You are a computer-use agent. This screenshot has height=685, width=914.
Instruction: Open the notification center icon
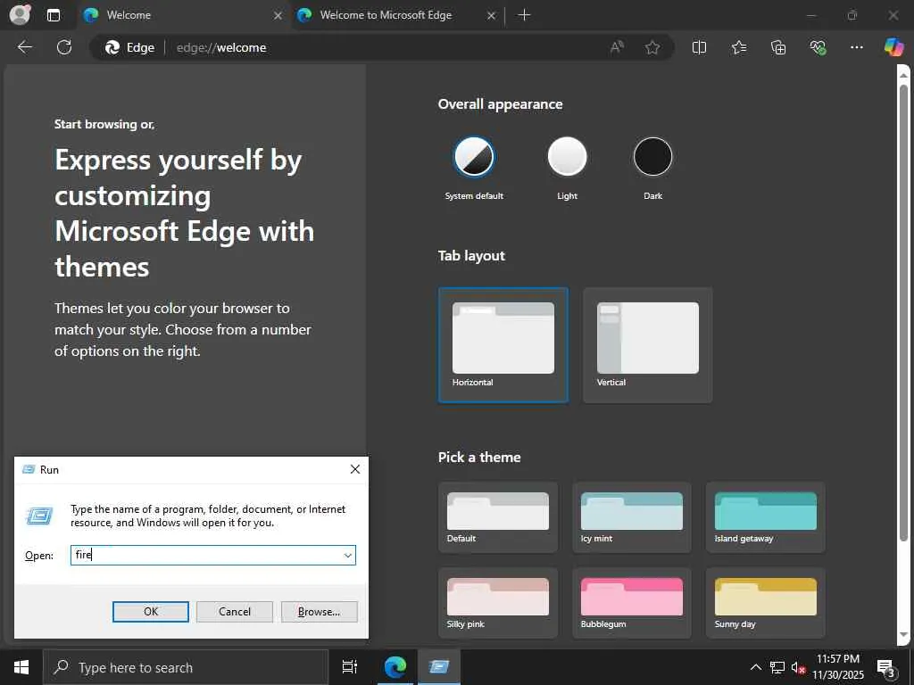pyautogui.click(x=885, y=667)
